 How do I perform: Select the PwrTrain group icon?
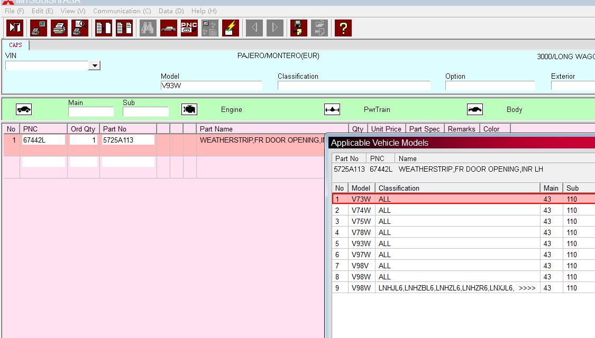coord(332,109)
